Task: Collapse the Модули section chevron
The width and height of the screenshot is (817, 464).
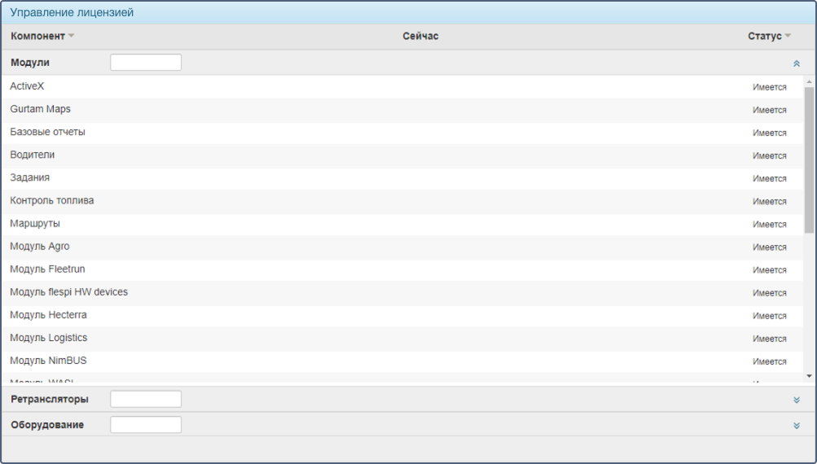Action: (x=796, y=63)
